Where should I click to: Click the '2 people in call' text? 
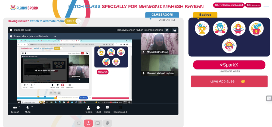(23, 30)
